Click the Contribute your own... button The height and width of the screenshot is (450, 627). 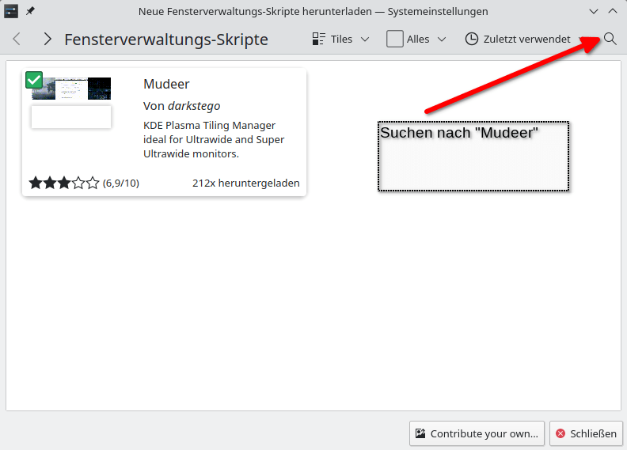coord(477,433)
